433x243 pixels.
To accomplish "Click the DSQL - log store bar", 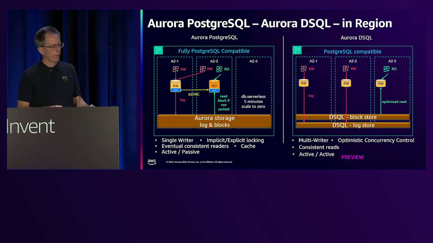I will 353,125.
